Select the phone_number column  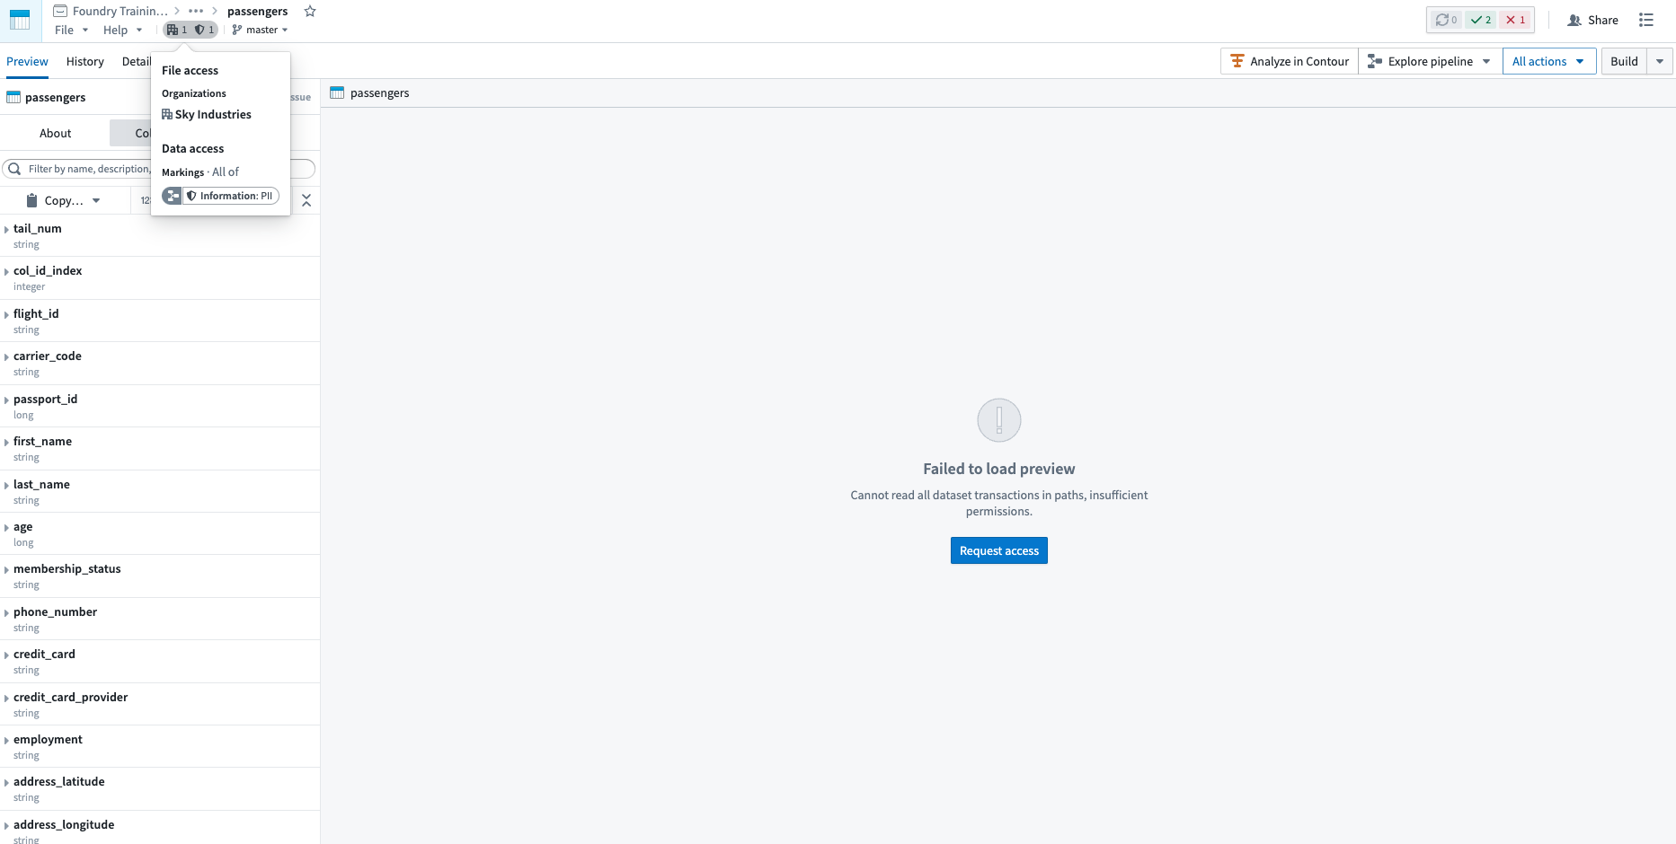click(160, 619)
